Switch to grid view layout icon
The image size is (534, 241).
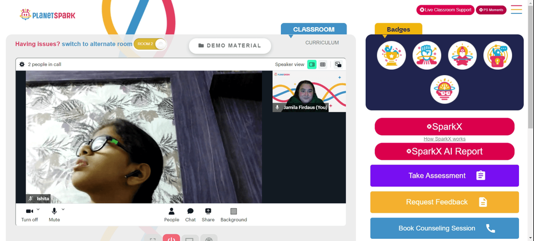(x=323, y=64)
